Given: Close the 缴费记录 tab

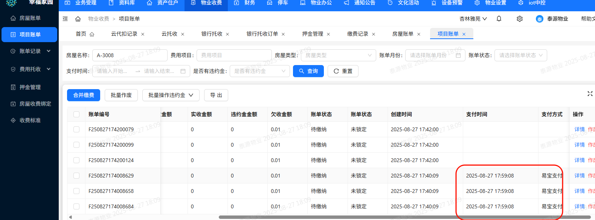Looking at the screenshot, I should [374, 34].
